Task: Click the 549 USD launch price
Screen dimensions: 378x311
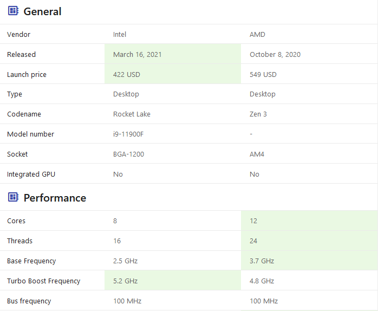Action: point(263,75)
